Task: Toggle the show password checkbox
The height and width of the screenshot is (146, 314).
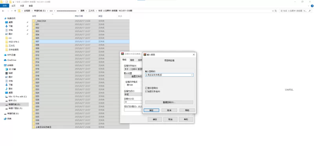Action: (146, 88)
